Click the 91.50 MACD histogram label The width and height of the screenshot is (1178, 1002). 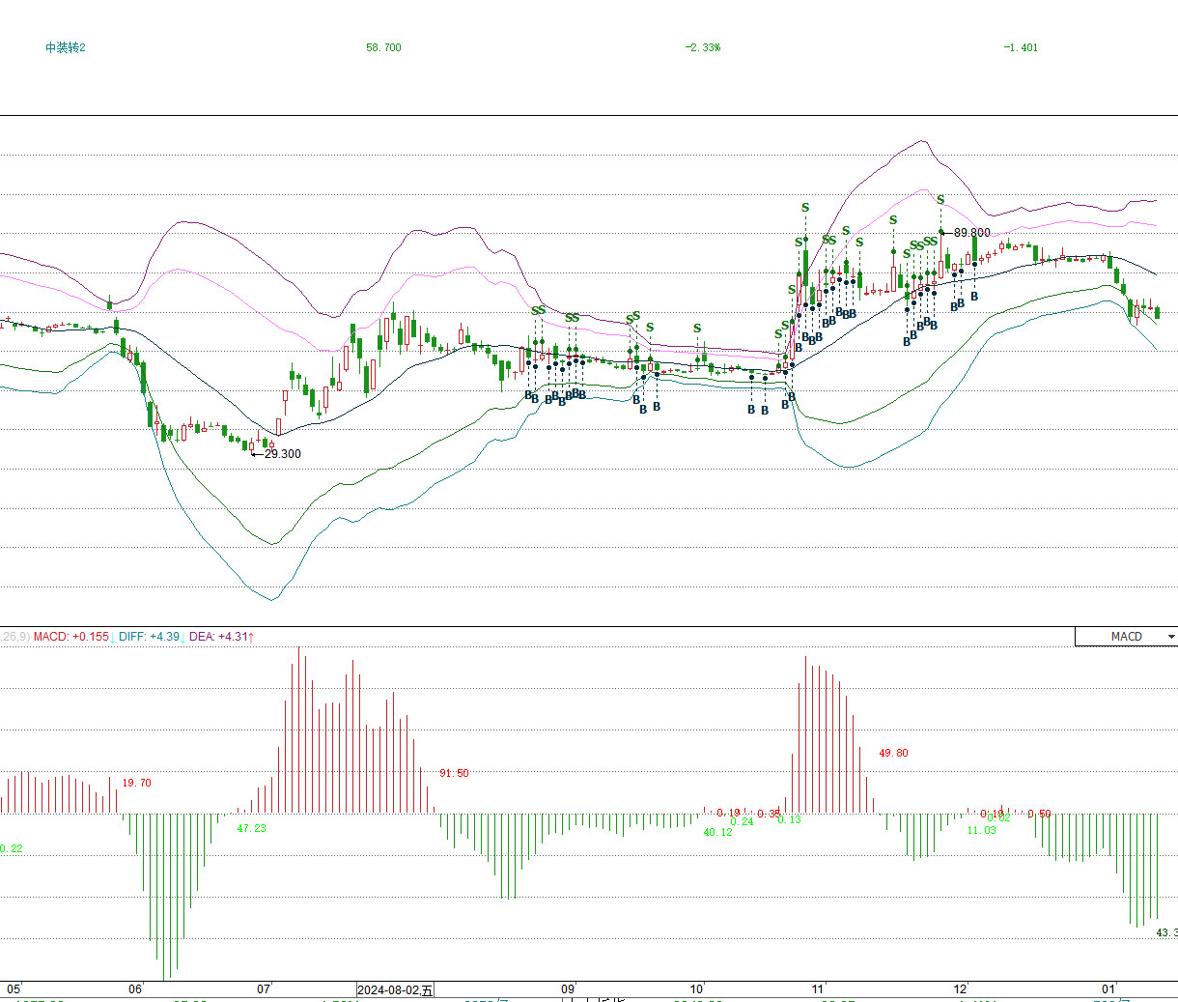pyautogui.click(x=454, y=774)
